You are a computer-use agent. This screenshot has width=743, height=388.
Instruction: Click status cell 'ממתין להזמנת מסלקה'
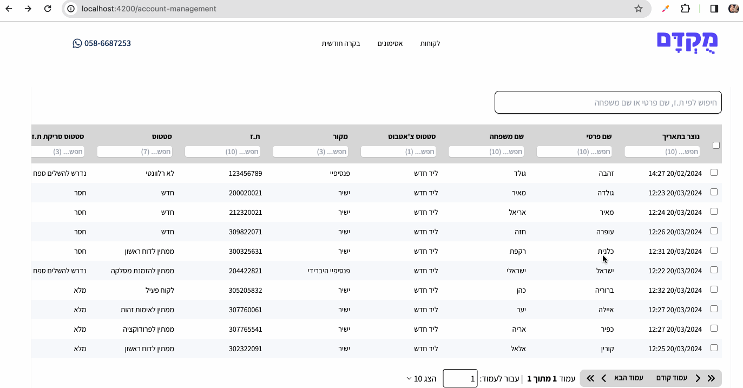[142, 271]
